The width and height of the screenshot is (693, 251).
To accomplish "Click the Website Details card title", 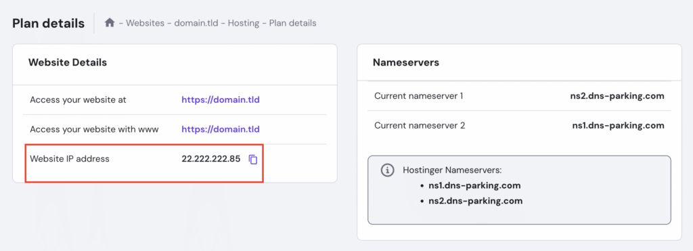I will click(x=68, y=62).
